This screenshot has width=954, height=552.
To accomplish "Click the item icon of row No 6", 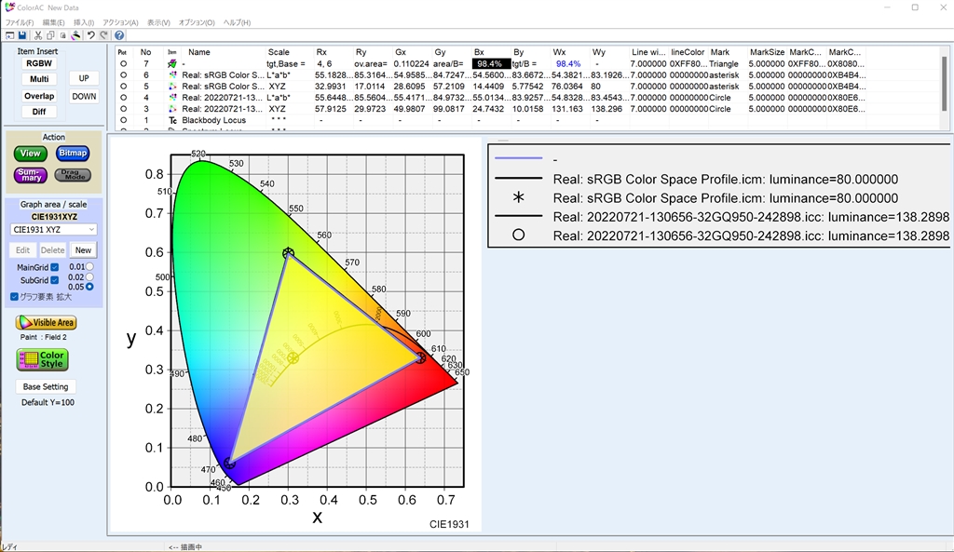I will [x=172, y=75].
